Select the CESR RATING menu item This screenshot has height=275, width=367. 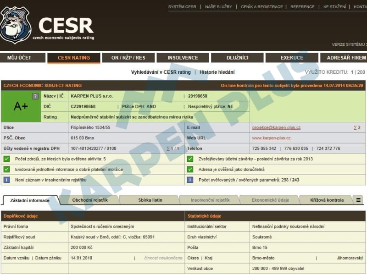click(x=74, y=58)
